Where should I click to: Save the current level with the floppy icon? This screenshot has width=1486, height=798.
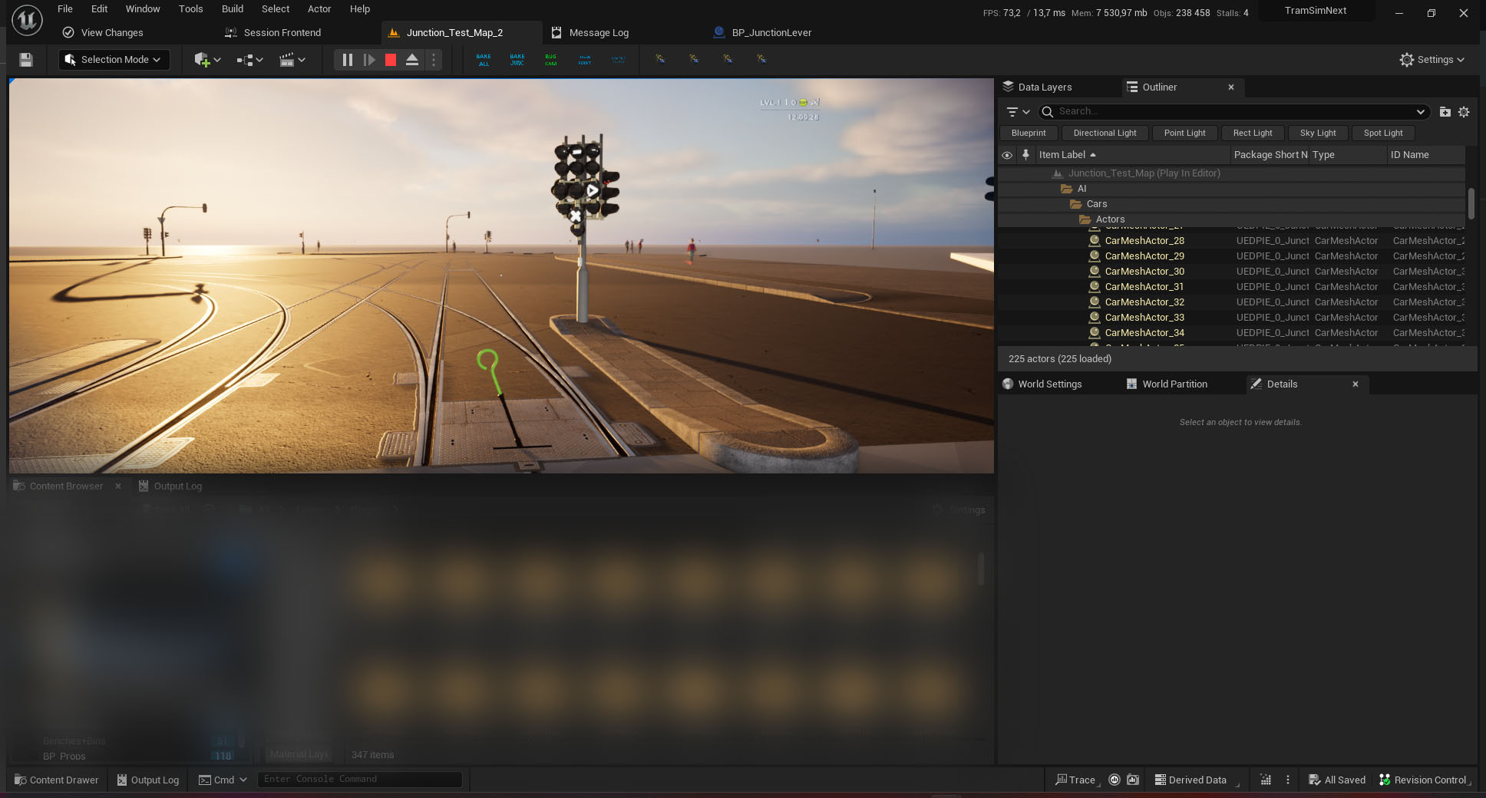26,60
